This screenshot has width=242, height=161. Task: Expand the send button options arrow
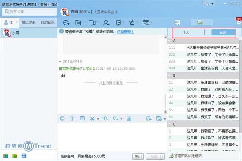[162, 157]
